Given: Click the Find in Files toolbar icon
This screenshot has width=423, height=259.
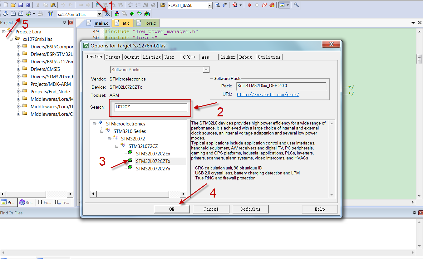Looking at the screenshot, I should point(162,5).
